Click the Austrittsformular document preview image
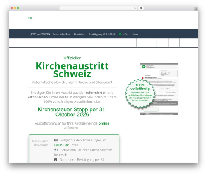 point(159,89)
